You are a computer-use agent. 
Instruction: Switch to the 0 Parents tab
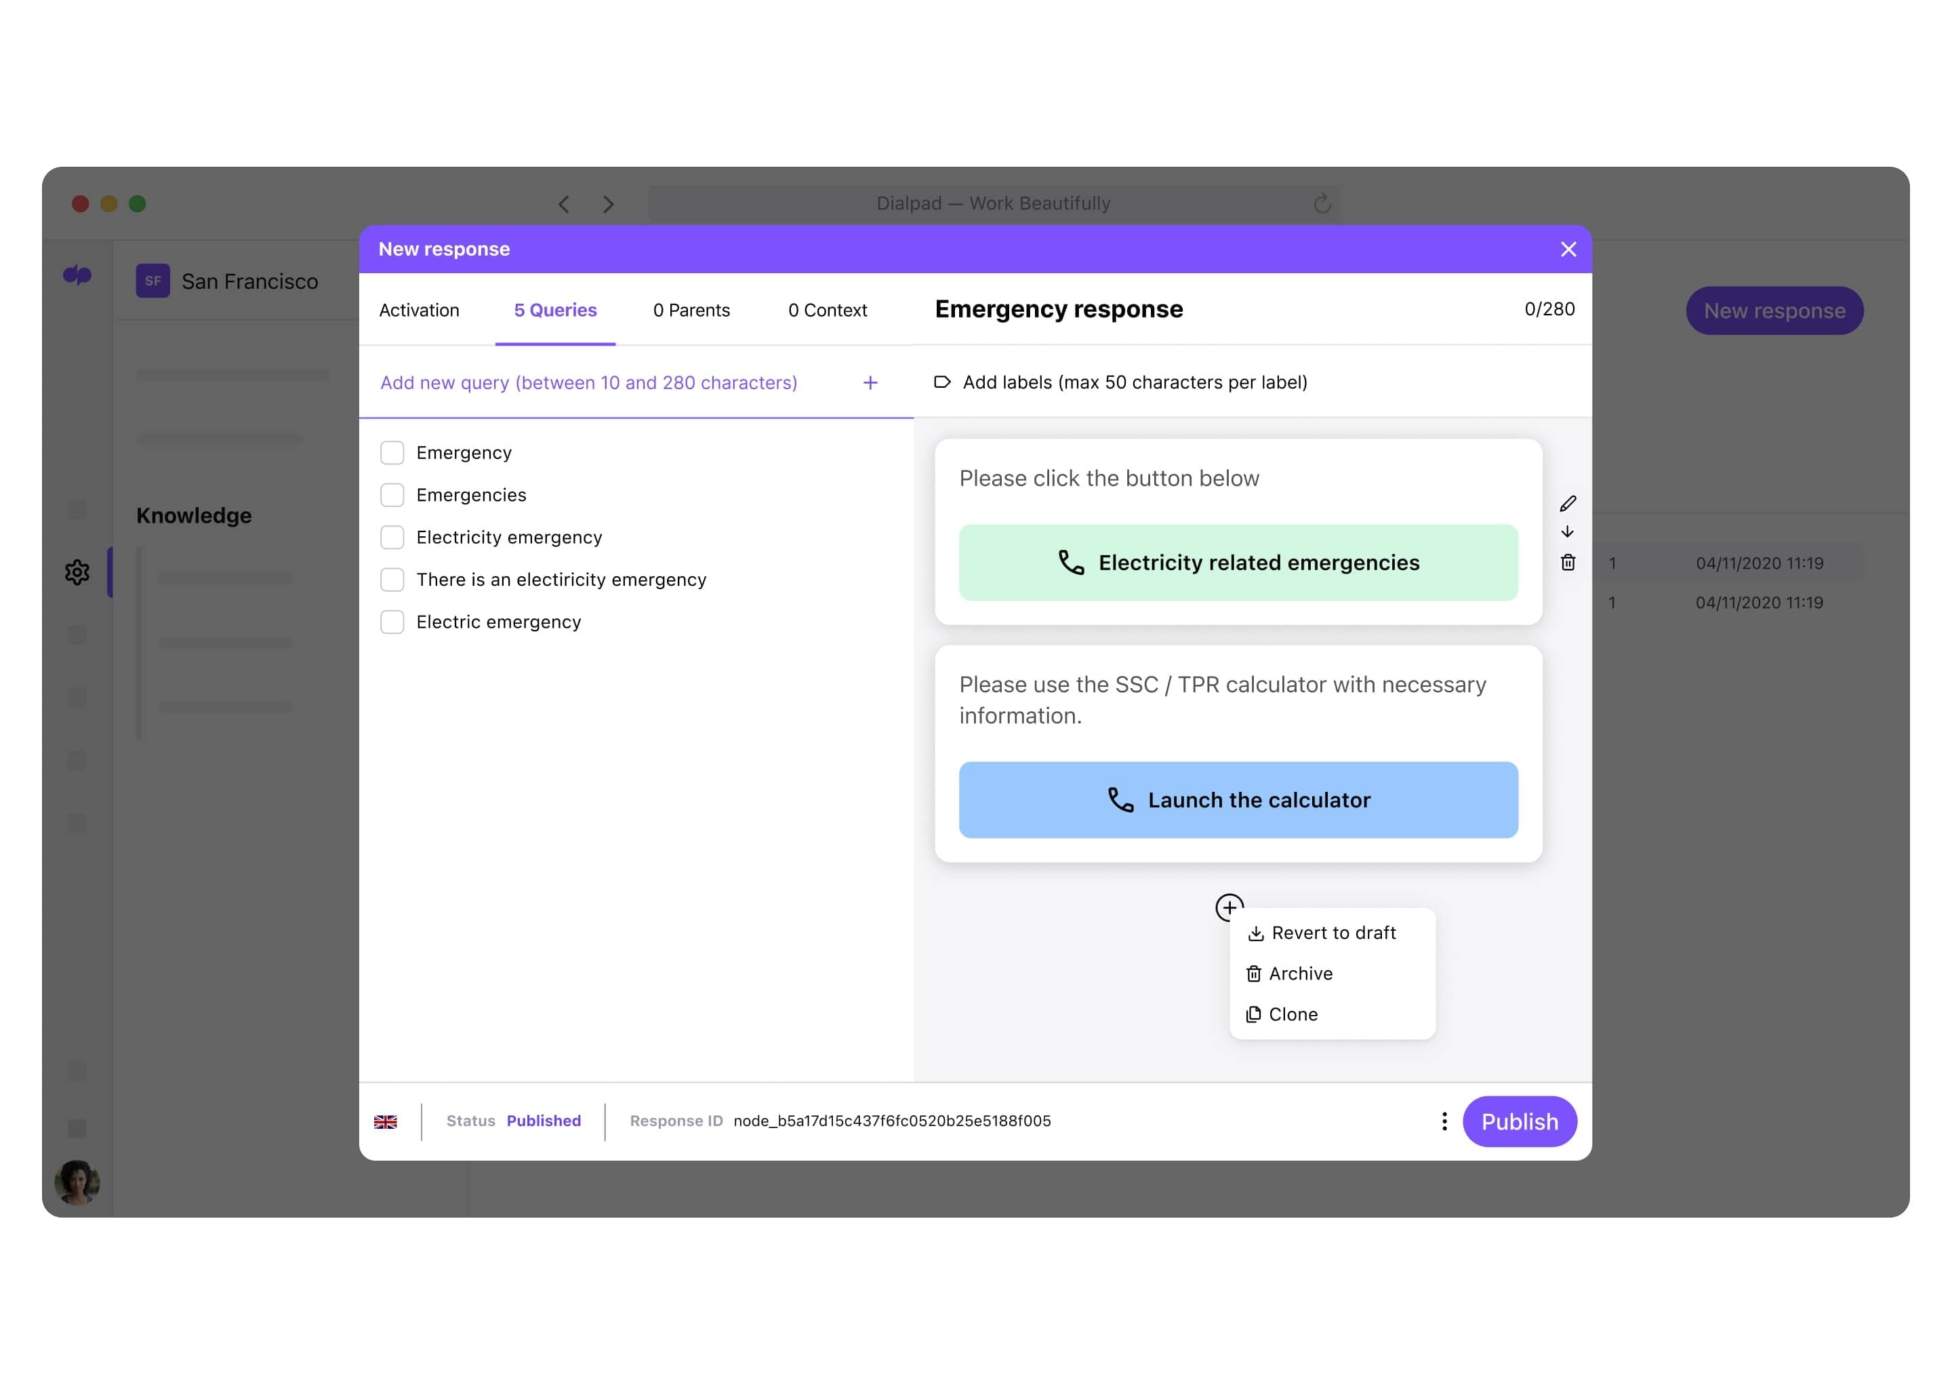[691, 310]
